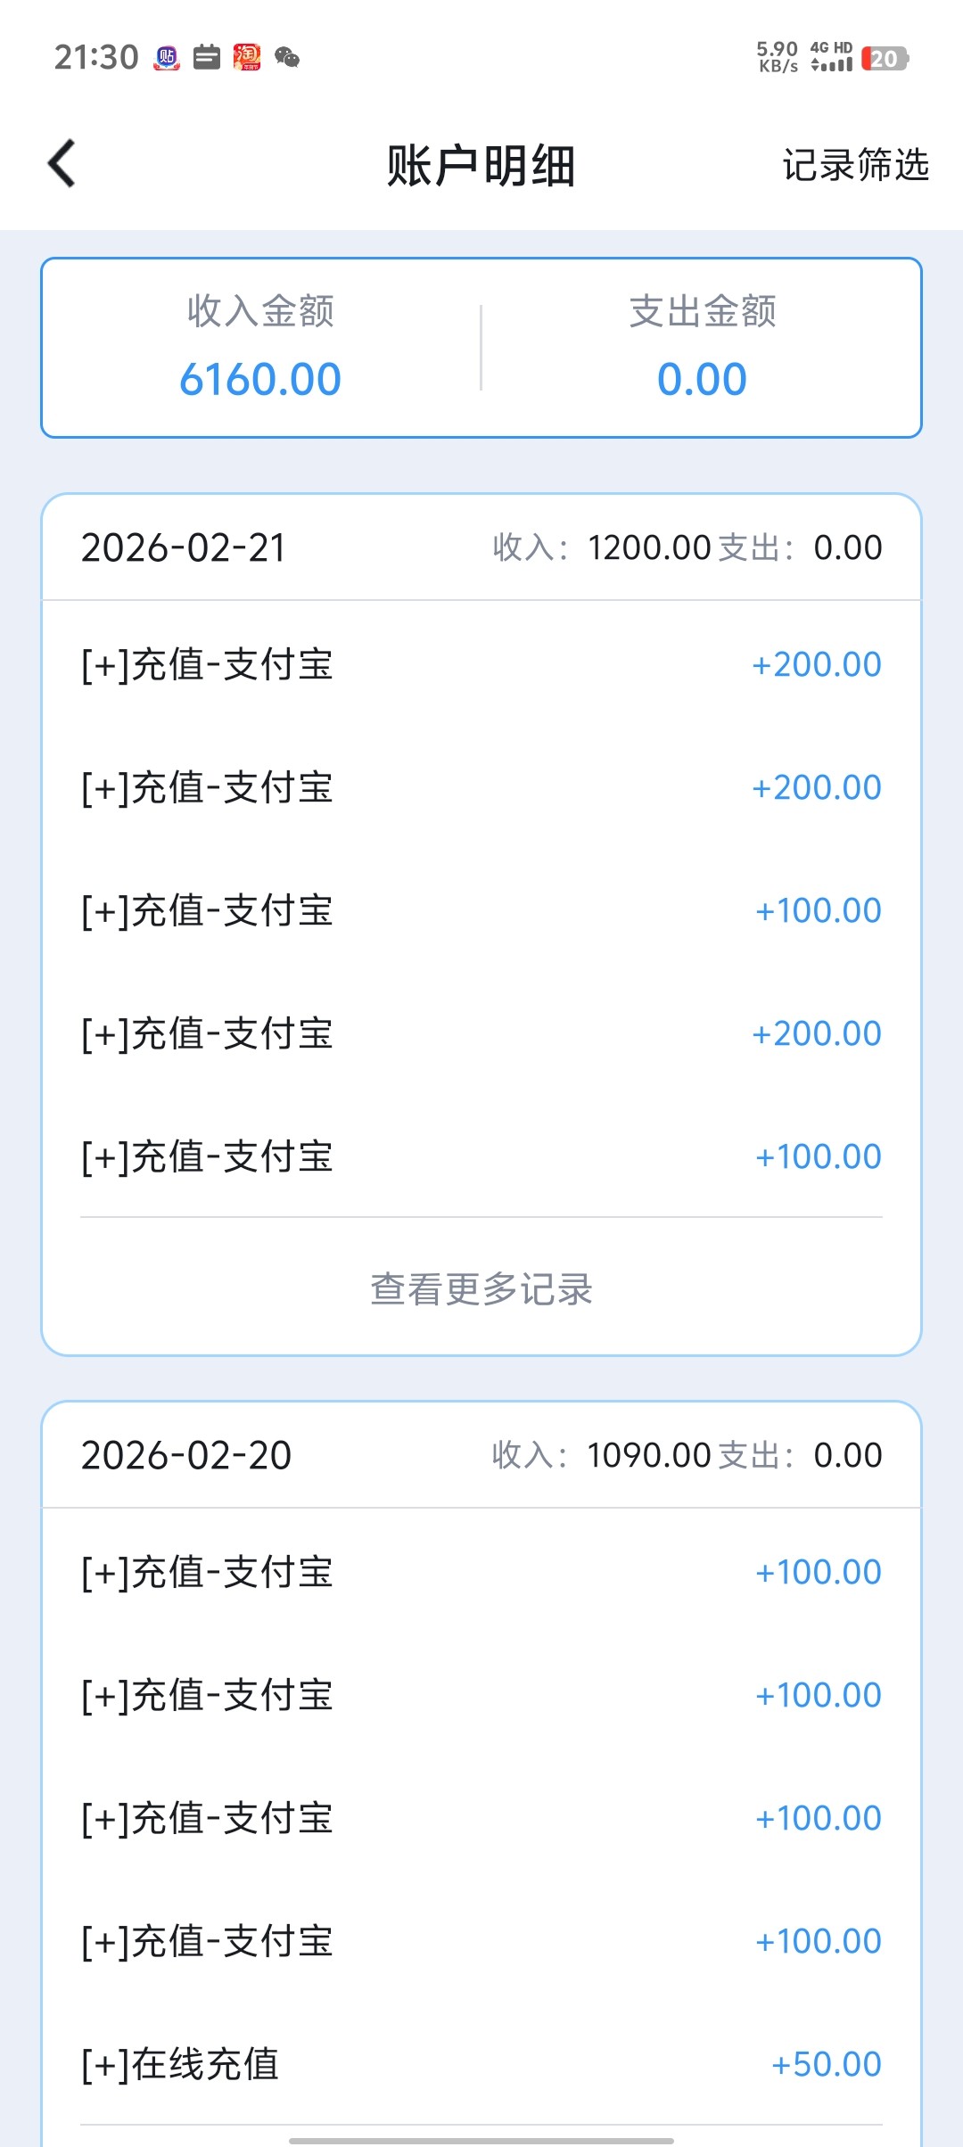Tap the bottom home gesture bar
This screenshot has height=2147, width=963.
coord(481,2140)
